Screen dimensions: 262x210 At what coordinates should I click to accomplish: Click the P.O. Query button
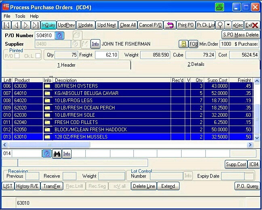pos(247,186)
